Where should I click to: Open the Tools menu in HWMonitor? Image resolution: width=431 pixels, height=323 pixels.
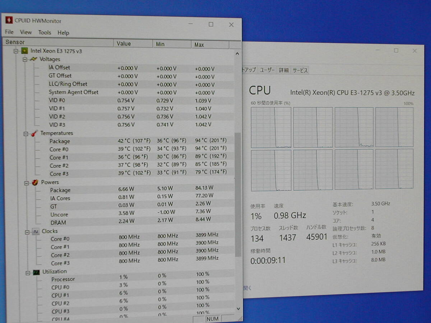click(x=45, y=33)
